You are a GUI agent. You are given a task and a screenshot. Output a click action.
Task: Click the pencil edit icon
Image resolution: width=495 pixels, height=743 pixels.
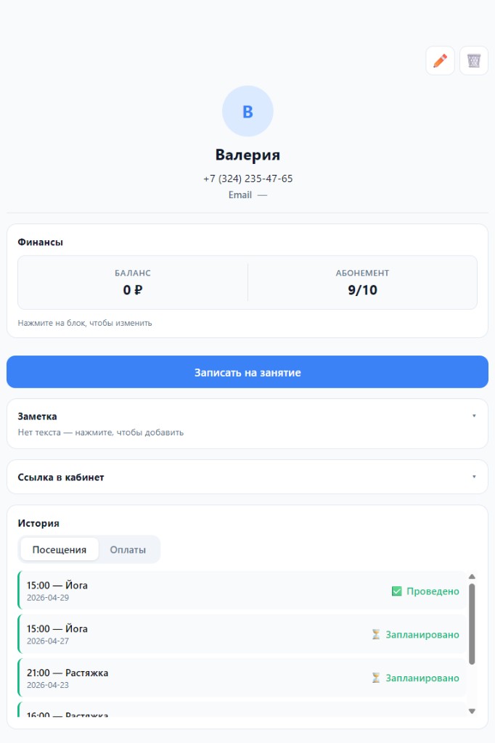click(440, 61)
